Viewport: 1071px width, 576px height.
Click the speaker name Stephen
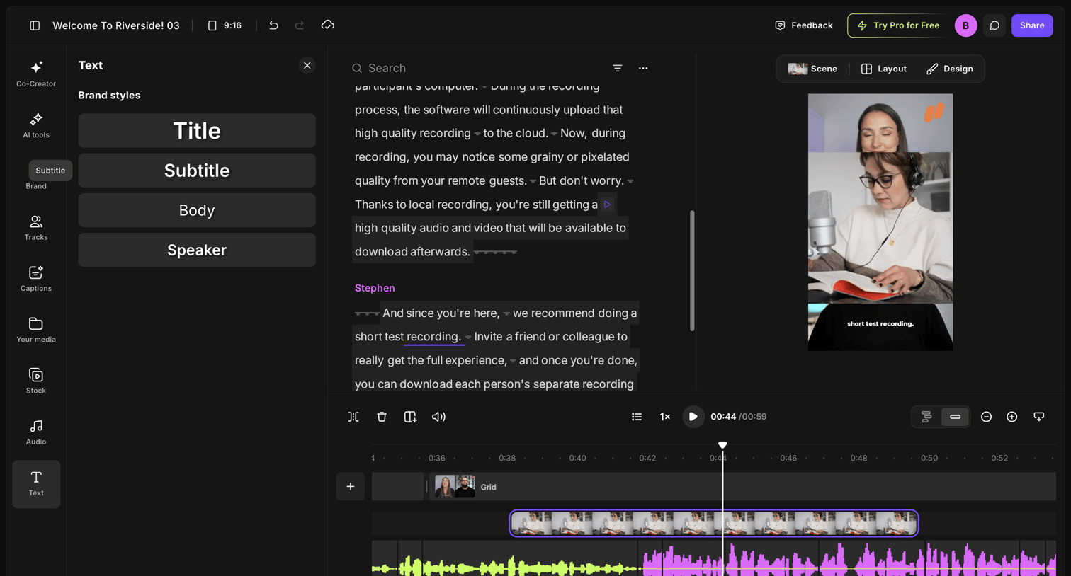(375, 288)
